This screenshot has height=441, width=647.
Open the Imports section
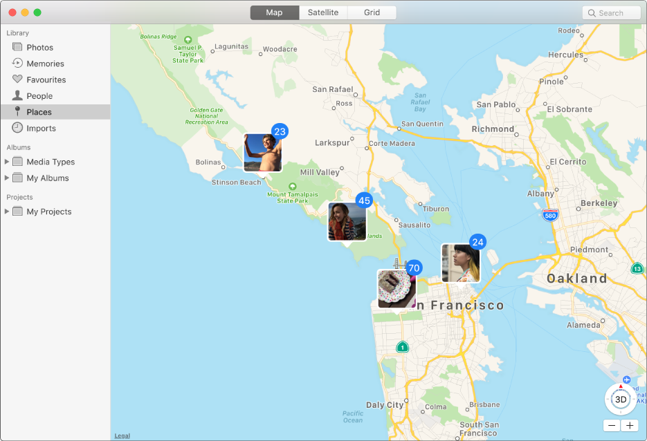click(18, 128)
